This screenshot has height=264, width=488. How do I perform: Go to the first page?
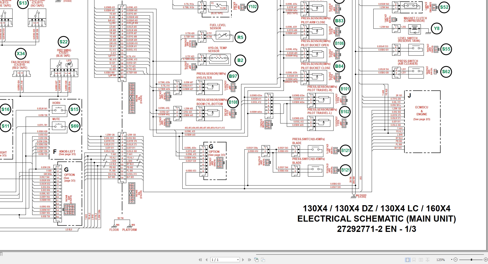pos(201,260)
